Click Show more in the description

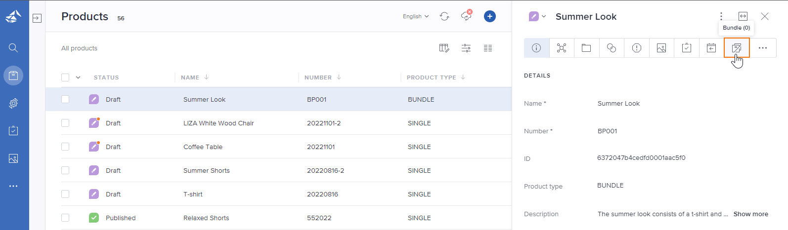[x=750, y=214]
